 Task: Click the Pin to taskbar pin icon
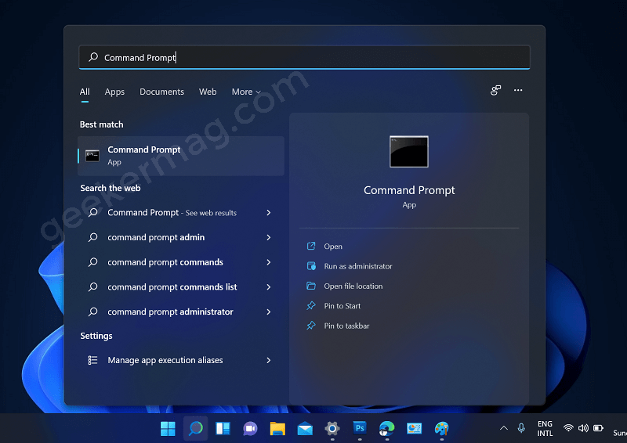coord(311,326)
